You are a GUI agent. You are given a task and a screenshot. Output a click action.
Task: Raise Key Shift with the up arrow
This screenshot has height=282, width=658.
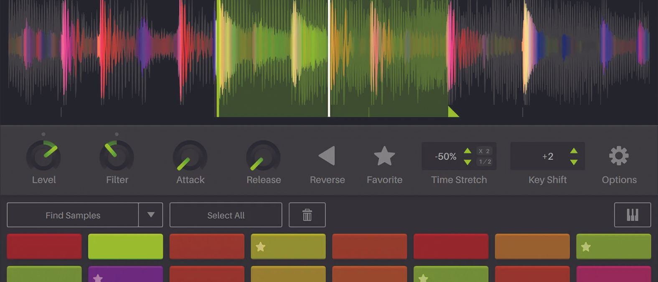tap(574, 151)
